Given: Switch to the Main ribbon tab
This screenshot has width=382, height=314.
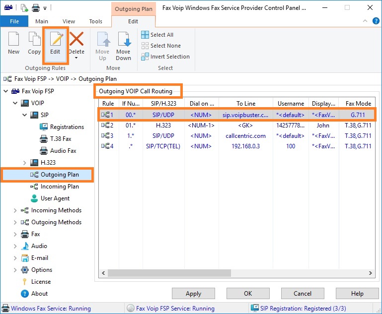Looking at the screenshot, I should 42,21.
